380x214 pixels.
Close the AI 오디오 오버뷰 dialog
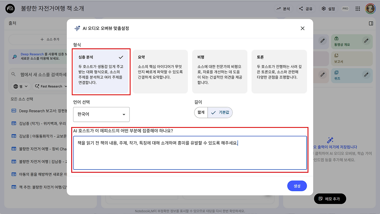[303, 28]
